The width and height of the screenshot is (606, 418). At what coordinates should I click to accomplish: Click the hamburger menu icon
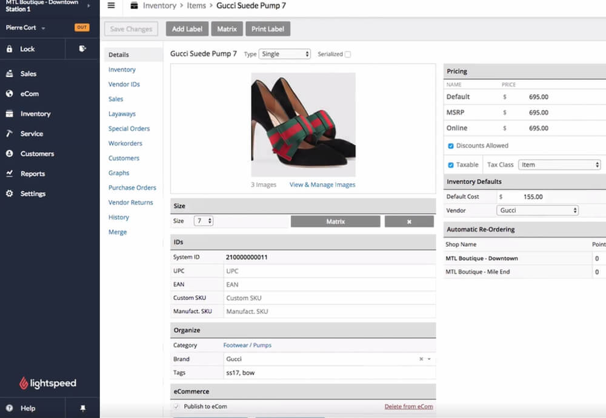(111, 5)
